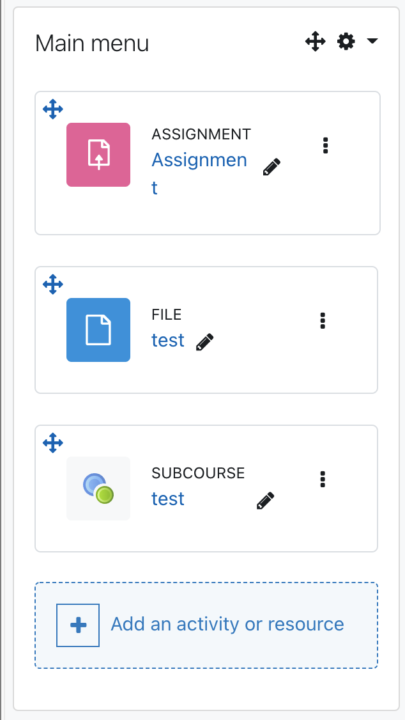Click the Main menu block move icon
This screenshot has width=405, height=720.
315,42
